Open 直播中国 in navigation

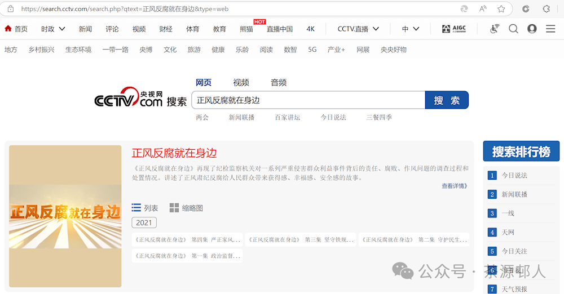280,29
